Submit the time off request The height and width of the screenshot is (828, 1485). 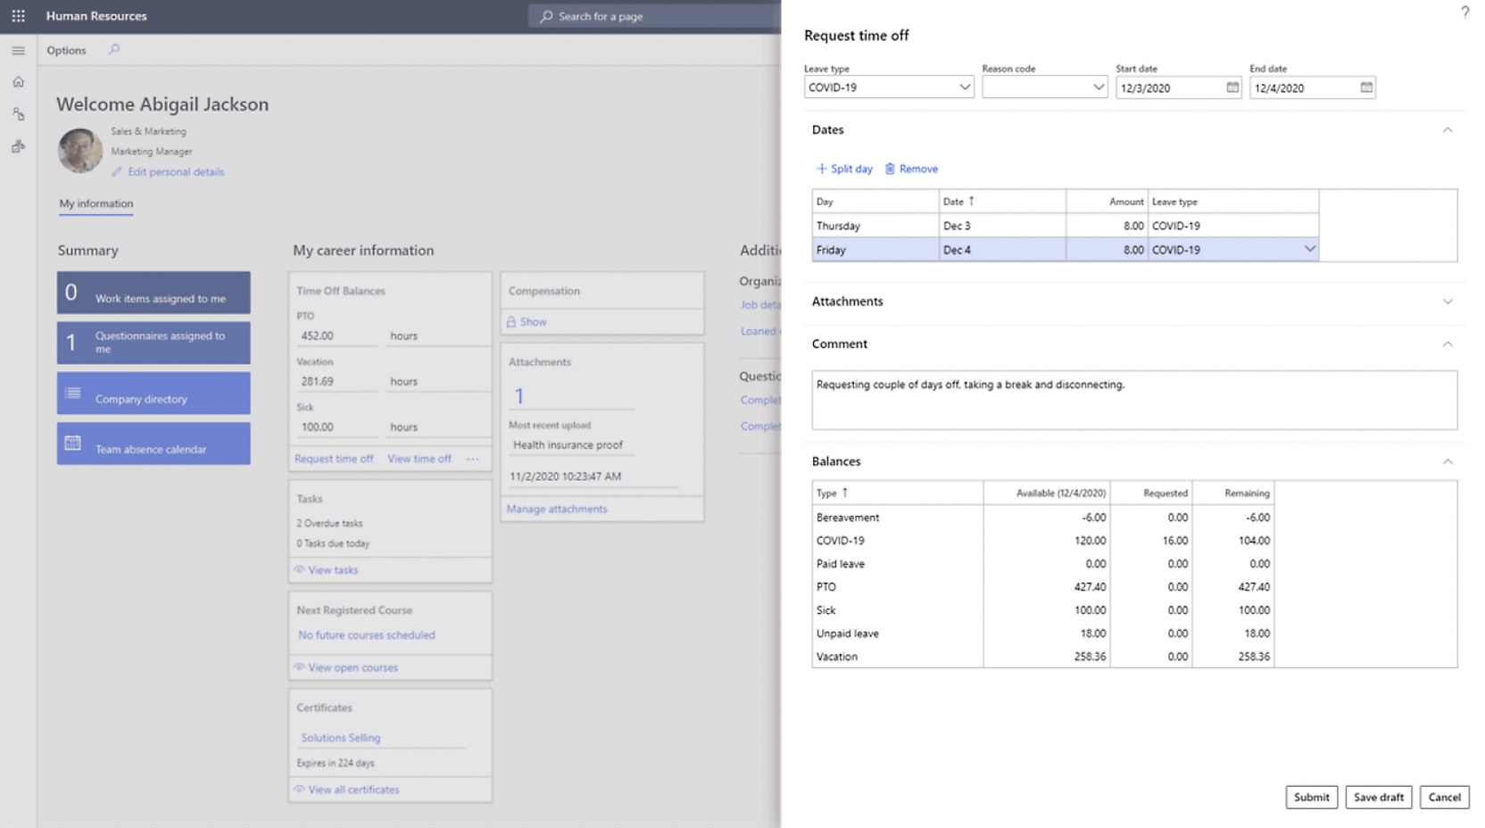(1311, 797)
